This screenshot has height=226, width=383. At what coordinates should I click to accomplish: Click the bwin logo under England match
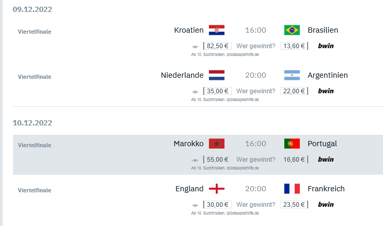(x=326, y=204)
